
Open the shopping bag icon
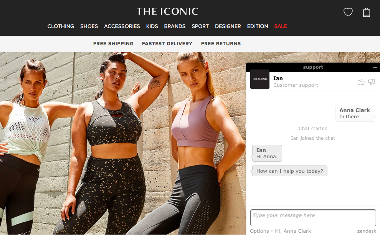pos(367,12)
